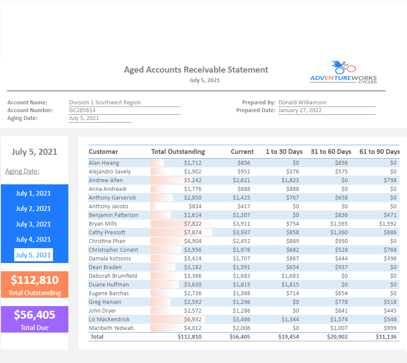Select the July 3, 2021 aging date
The width and height of the screenshot is (407, 363).
(33, 224)
